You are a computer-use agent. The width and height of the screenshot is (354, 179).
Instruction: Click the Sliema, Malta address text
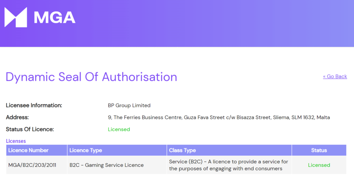click(219, 117)
